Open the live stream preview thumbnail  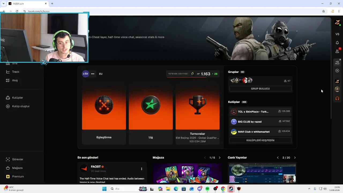[262, 173]
